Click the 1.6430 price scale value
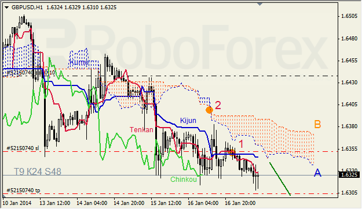Viewport: 362px width, 209px height. 349,83
